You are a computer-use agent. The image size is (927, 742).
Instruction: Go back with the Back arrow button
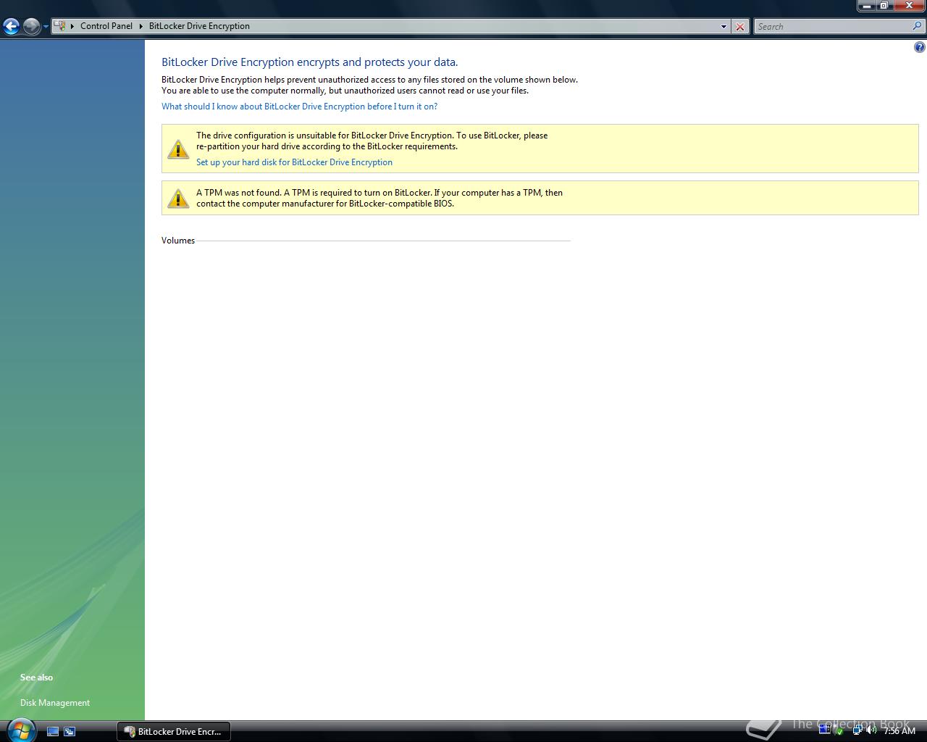11,27
